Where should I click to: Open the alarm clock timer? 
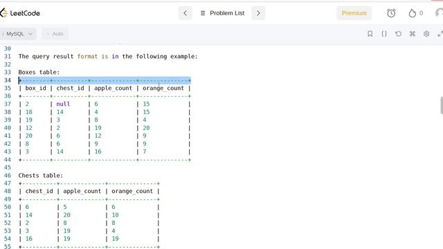(391, 13)
